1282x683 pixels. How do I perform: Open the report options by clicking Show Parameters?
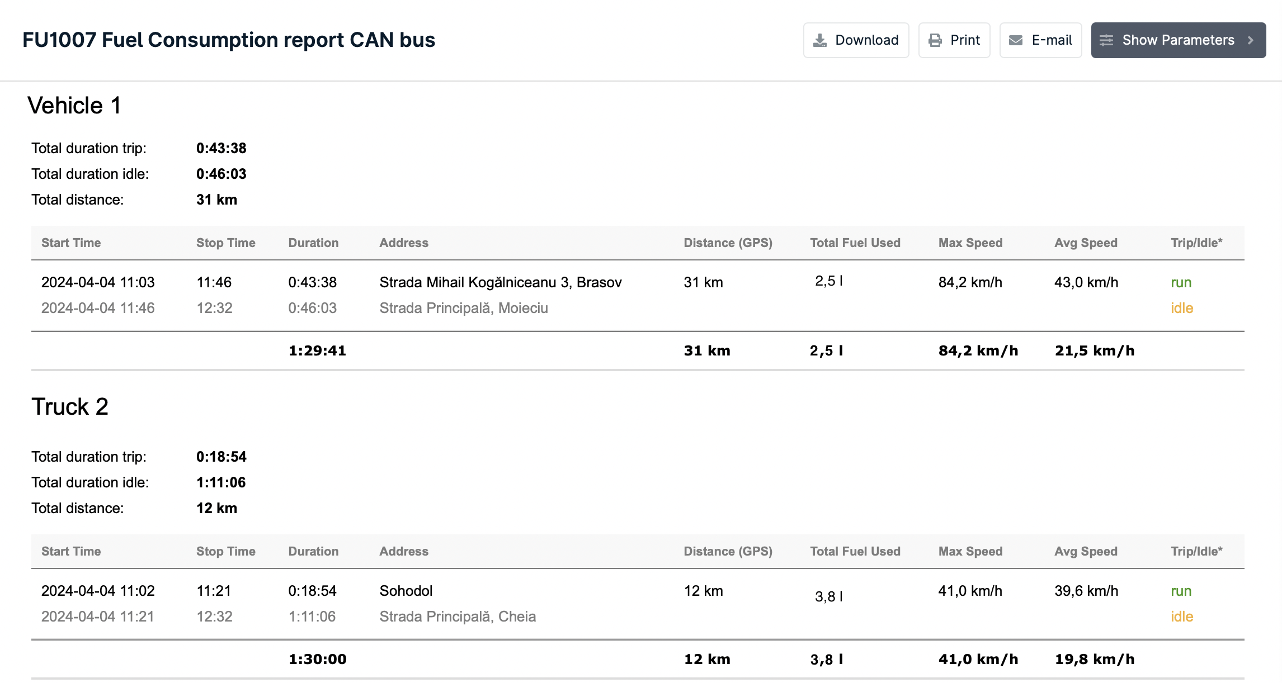click(1178, 40)
